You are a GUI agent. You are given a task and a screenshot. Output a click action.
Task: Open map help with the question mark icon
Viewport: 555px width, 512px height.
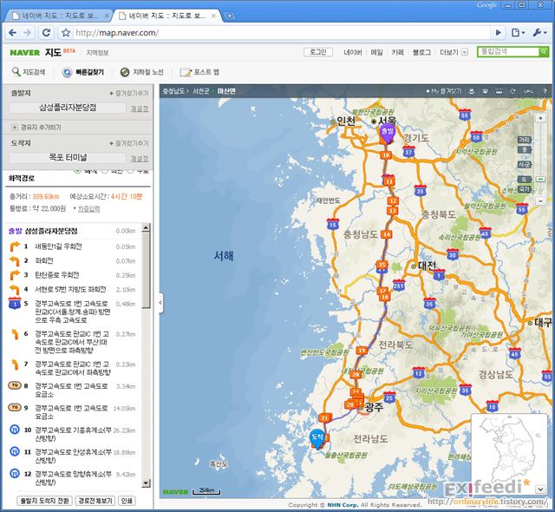click(x=545, y=91)
